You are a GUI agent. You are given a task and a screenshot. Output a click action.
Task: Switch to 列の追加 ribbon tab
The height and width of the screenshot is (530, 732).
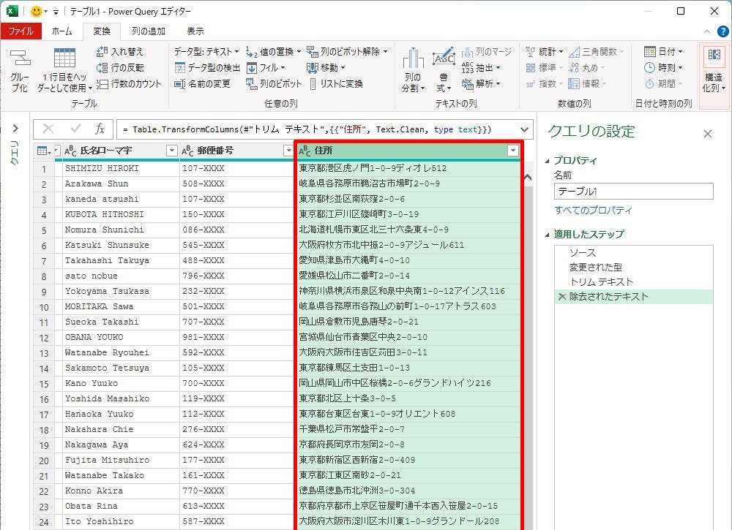pos(148,31)
